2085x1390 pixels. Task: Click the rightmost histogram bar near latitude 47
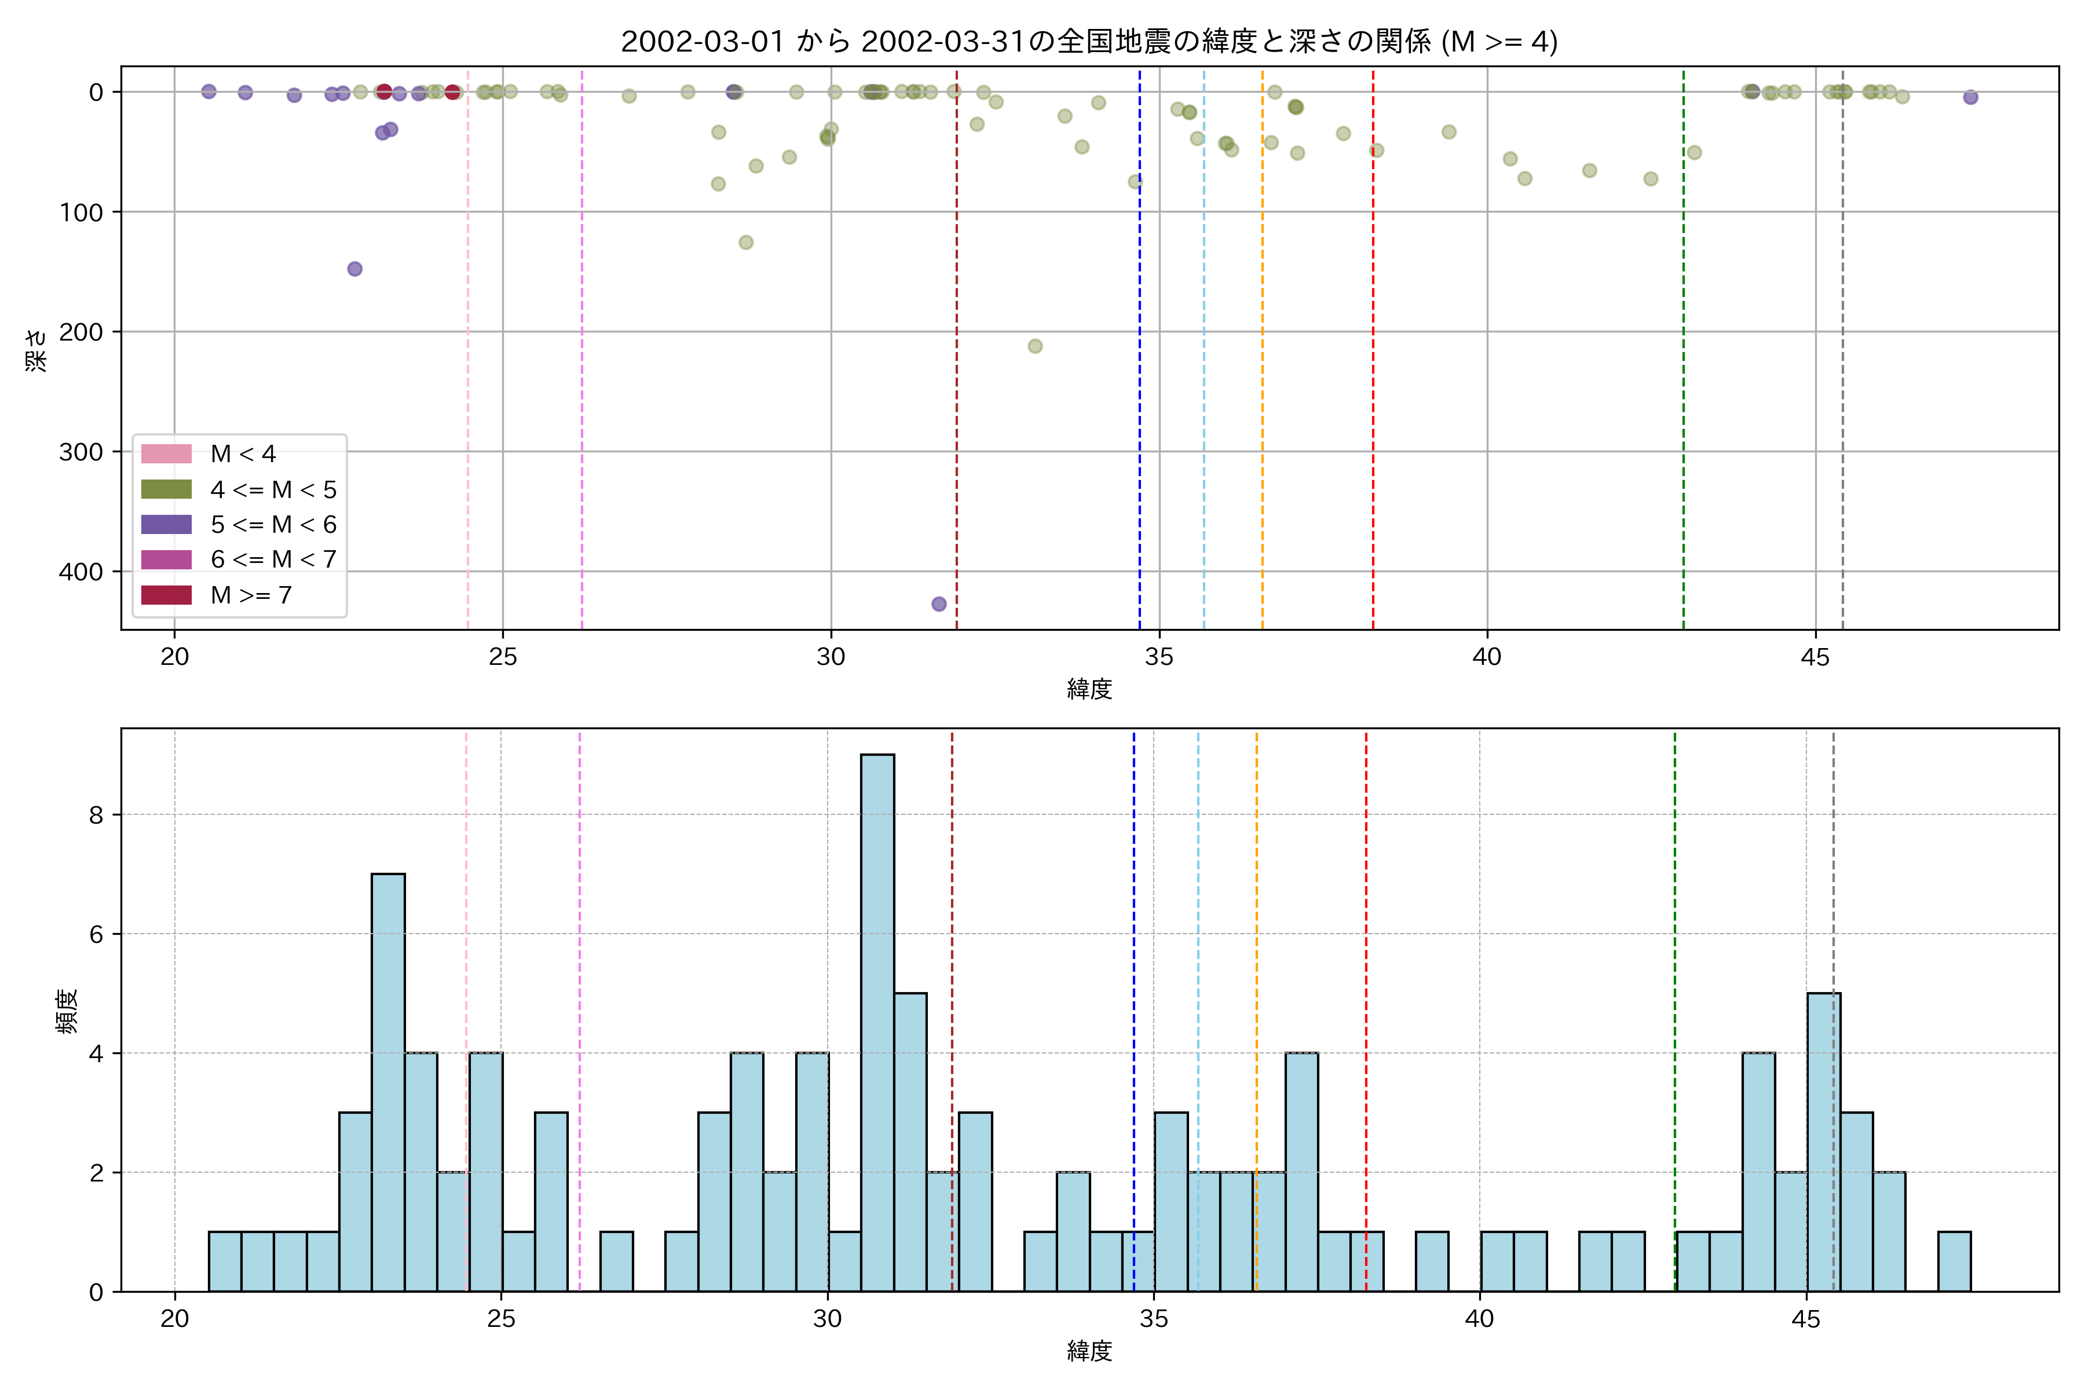pyautogui.click(x=1954, y=1261)
